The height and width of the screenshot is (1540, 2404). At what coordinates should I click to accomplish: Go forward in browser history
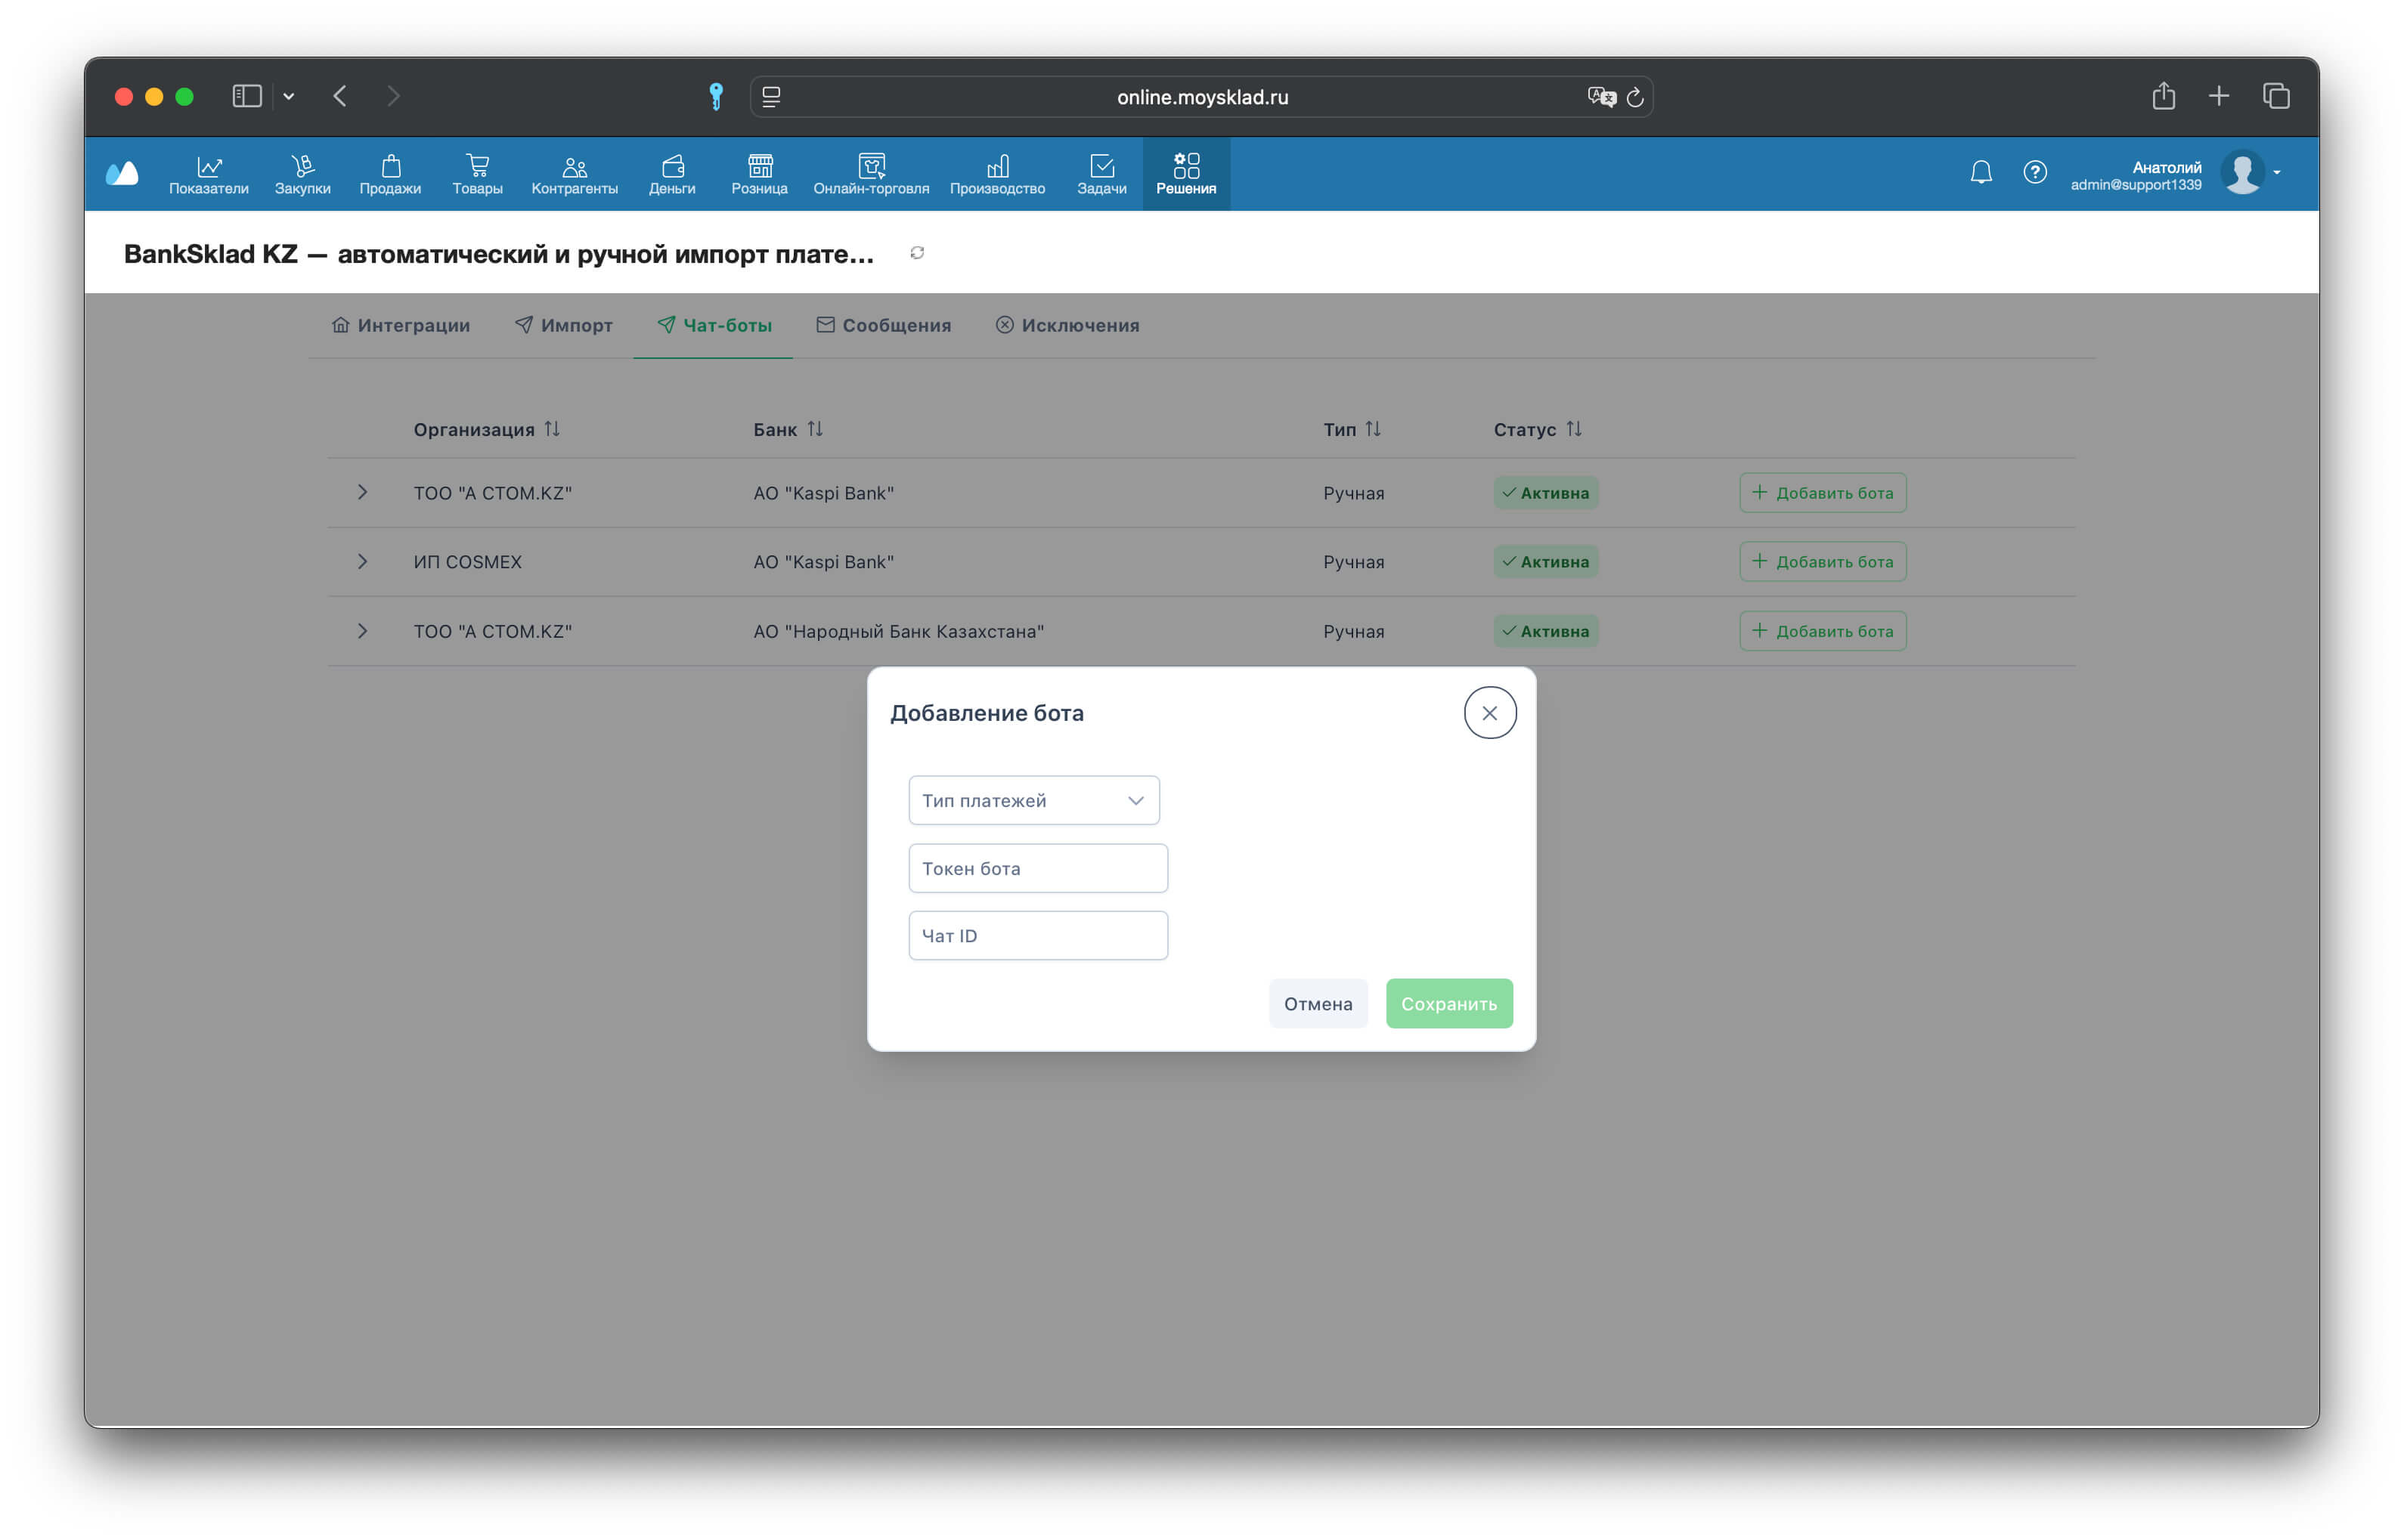point(393,96)
